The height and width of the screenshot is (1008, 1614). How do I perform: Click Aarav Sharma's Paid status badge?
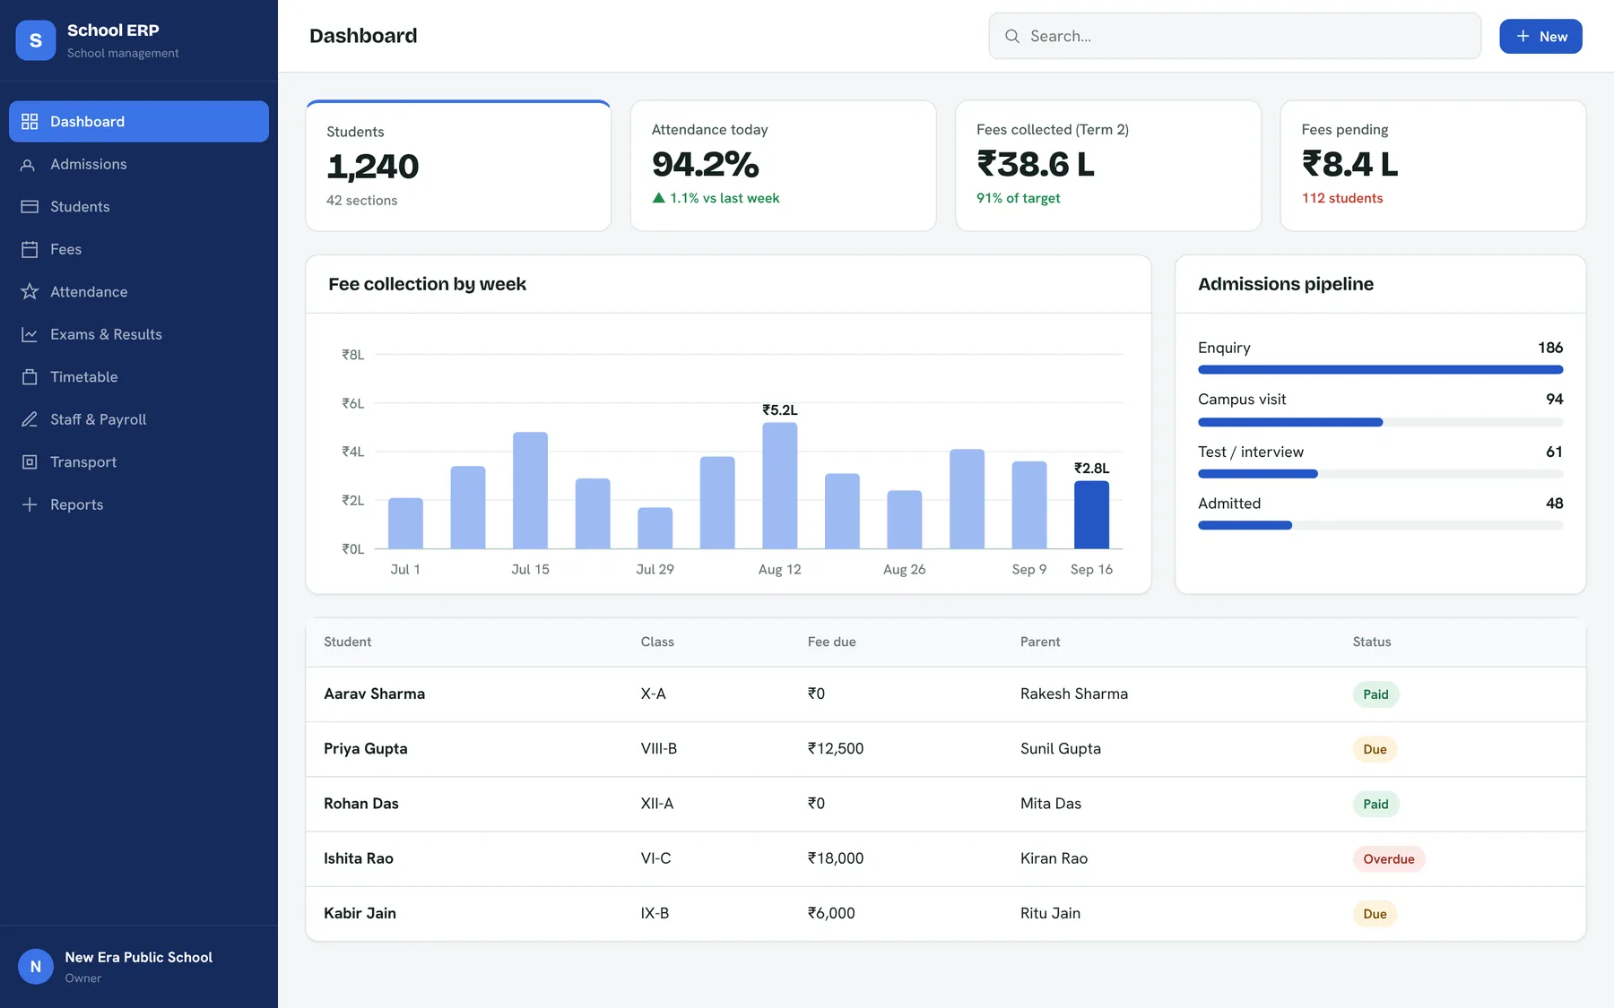click(x=1375, y=694)
